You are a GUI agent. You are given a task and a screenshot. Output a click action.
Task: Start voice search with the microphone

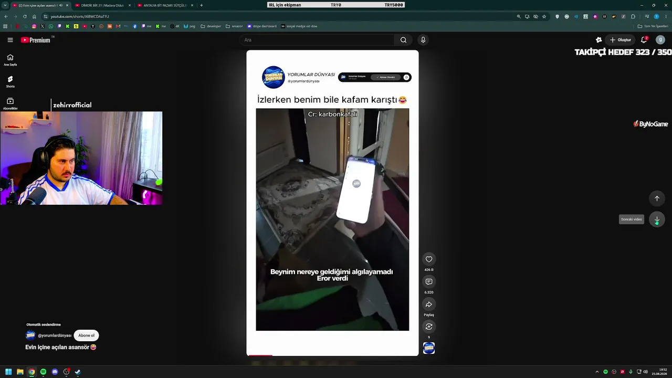pos(423,40)
